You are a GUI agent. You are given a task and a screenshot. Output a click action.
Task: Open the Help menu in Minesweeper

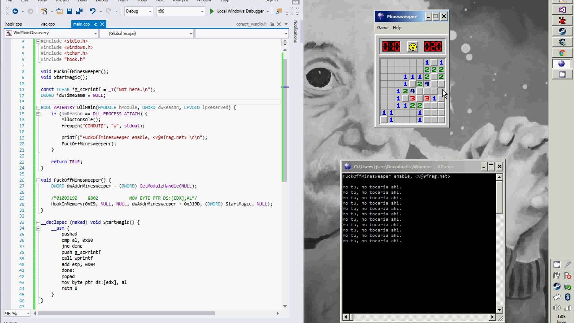click(x=397, y=28)
